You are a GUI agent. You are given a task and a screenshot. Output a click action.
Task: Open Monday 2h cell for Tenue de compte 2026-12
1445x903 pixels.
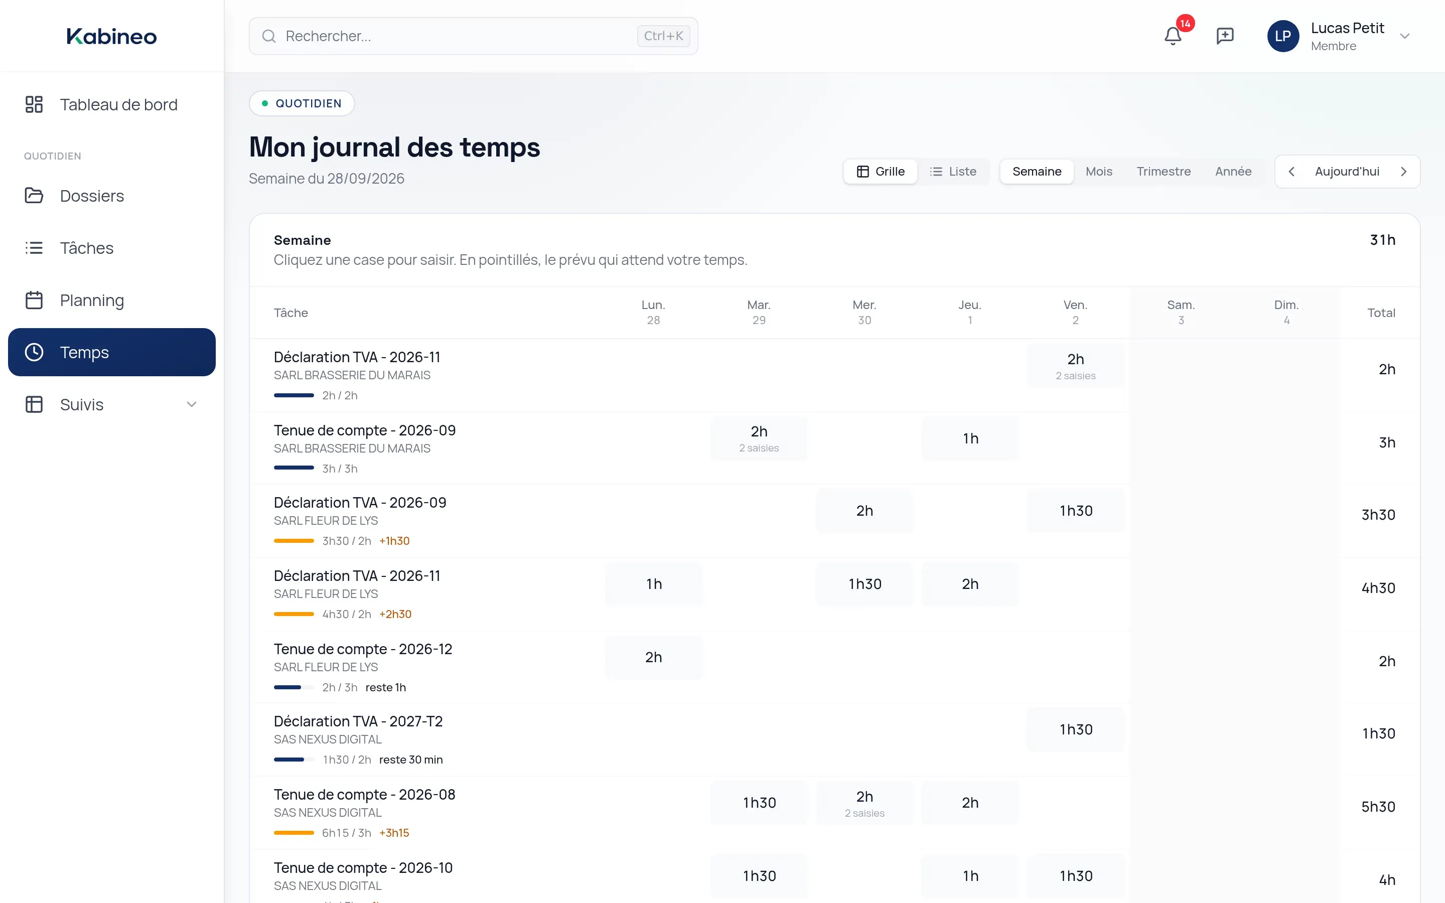click(x=653, y=657)
